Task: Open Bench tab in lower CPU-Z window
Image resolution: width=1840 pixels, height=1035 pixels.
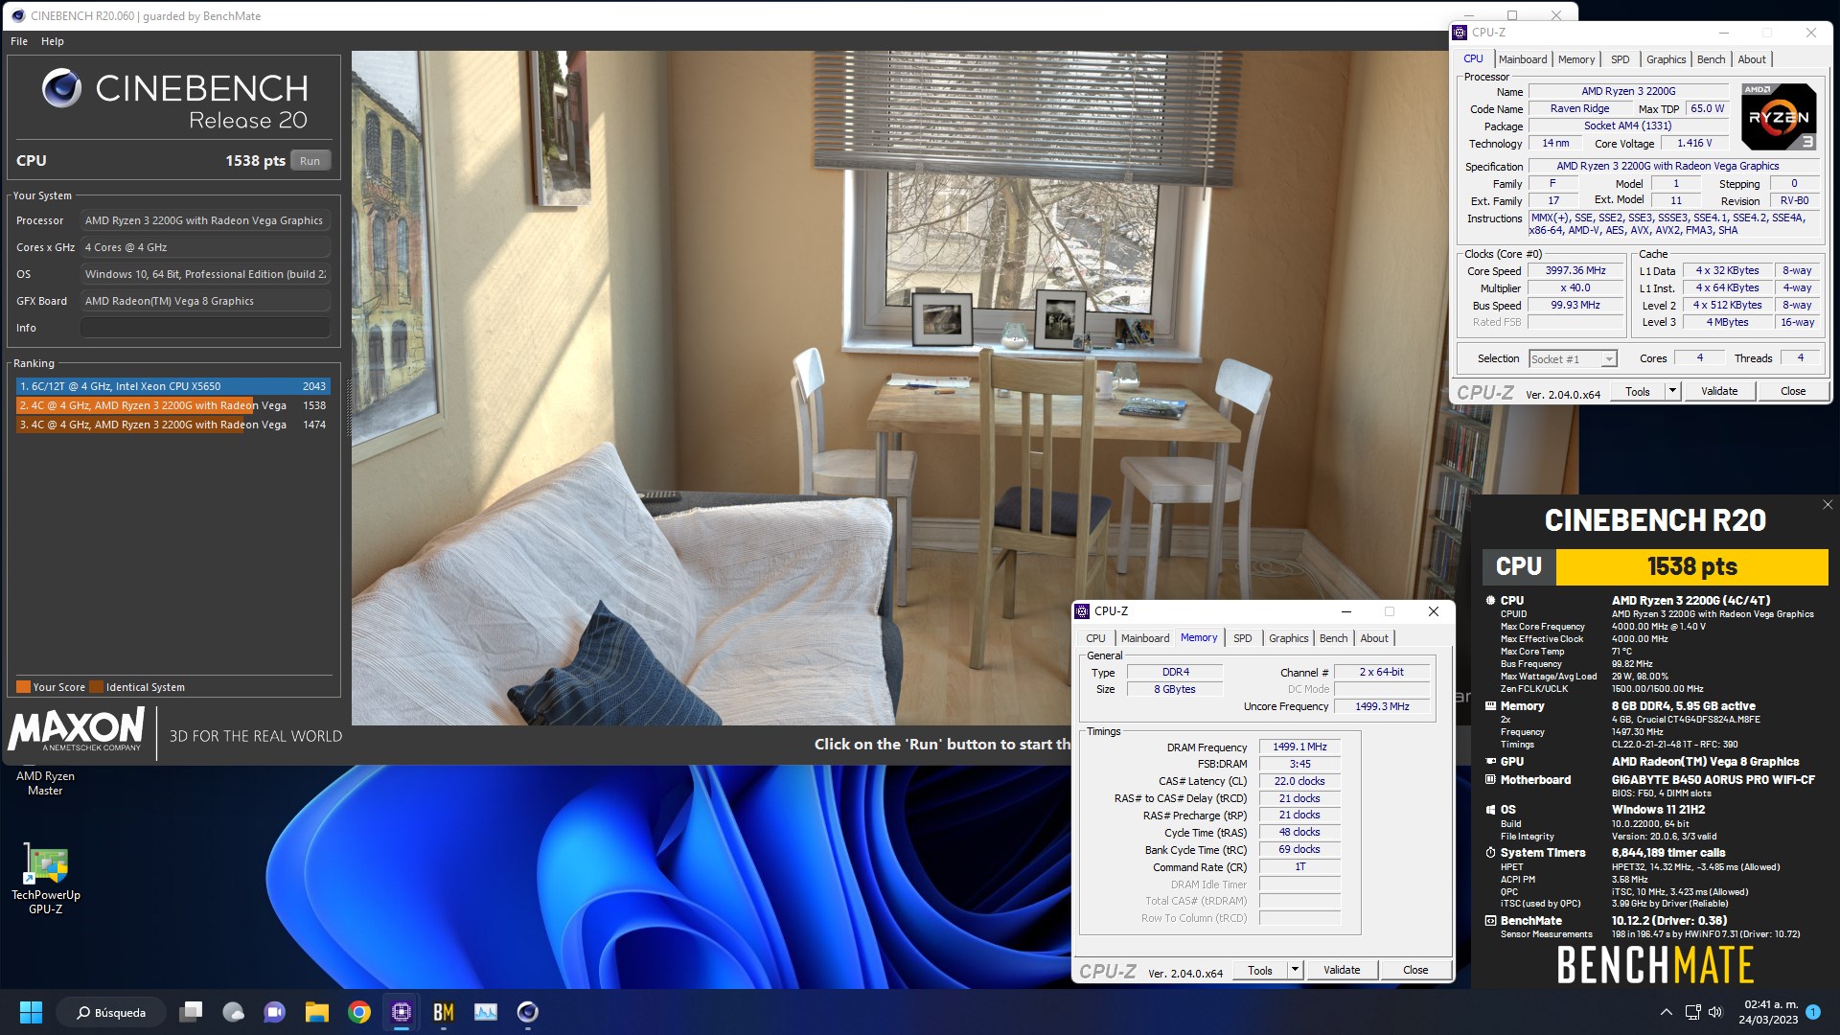Action: click(x=1333, y=638)
